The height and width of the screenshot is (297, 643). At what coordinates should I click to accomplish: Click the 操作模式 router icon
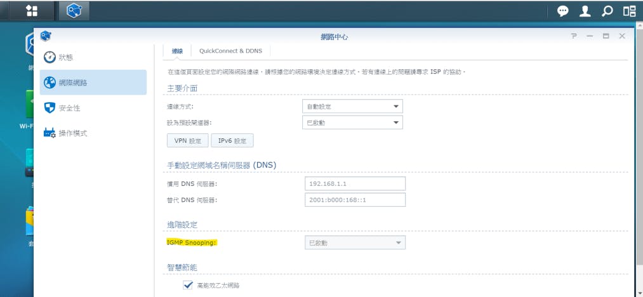coord(50,133)
